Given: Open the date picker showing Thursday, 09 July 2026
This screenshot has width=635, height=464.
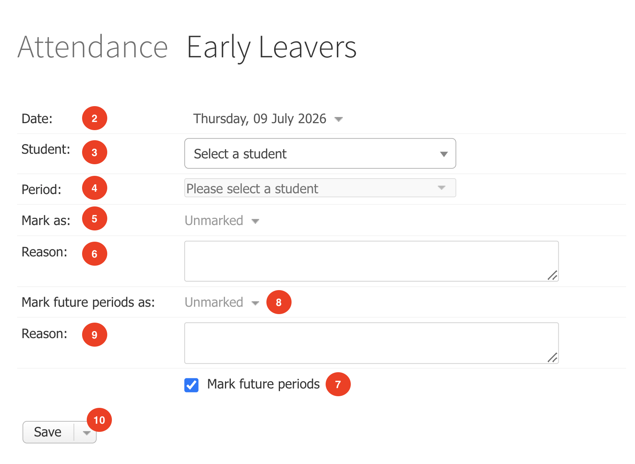Looking at the screenshot, I should 268,119.
